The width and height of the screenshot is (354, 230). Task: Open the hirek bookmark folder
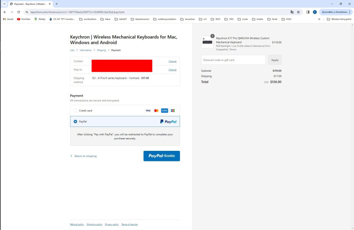point(272,19)
